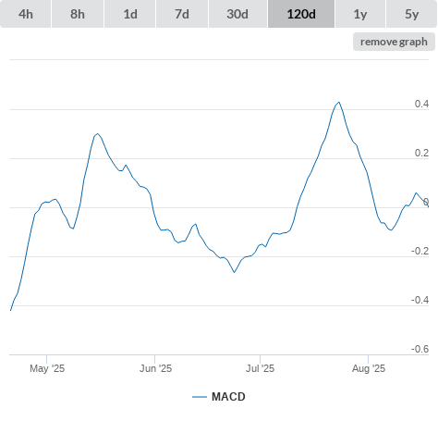Click the lowest MACD trough in late June
Screen dimensions: 438x421
click(x=234, y=272)
